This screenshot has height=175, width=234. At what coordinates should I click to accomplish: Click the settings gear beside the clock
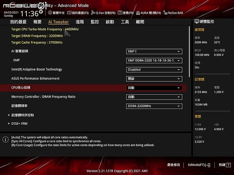coord(41,12)
